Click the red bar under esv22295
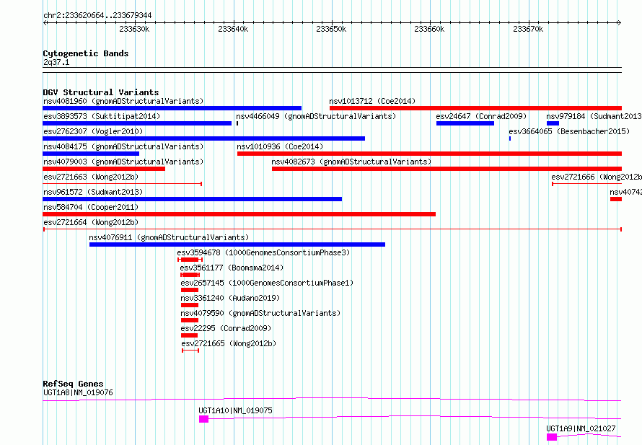This screenshot has height=445, width=642. pos(189,335)
